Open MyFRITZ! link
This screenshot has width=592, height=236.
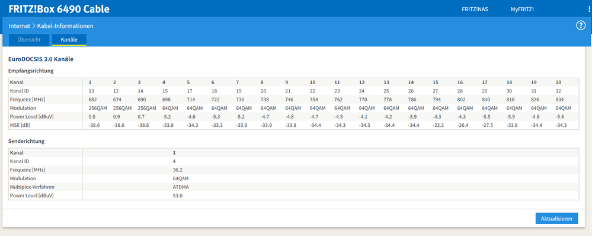522,9
